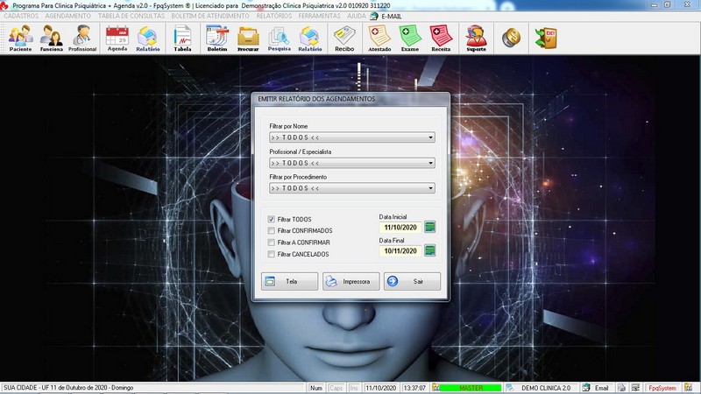Check the Filtrar CANCELADOS checkbox
Image resolution: width=701 pixels, height=394 pixels.
(272, 254)
